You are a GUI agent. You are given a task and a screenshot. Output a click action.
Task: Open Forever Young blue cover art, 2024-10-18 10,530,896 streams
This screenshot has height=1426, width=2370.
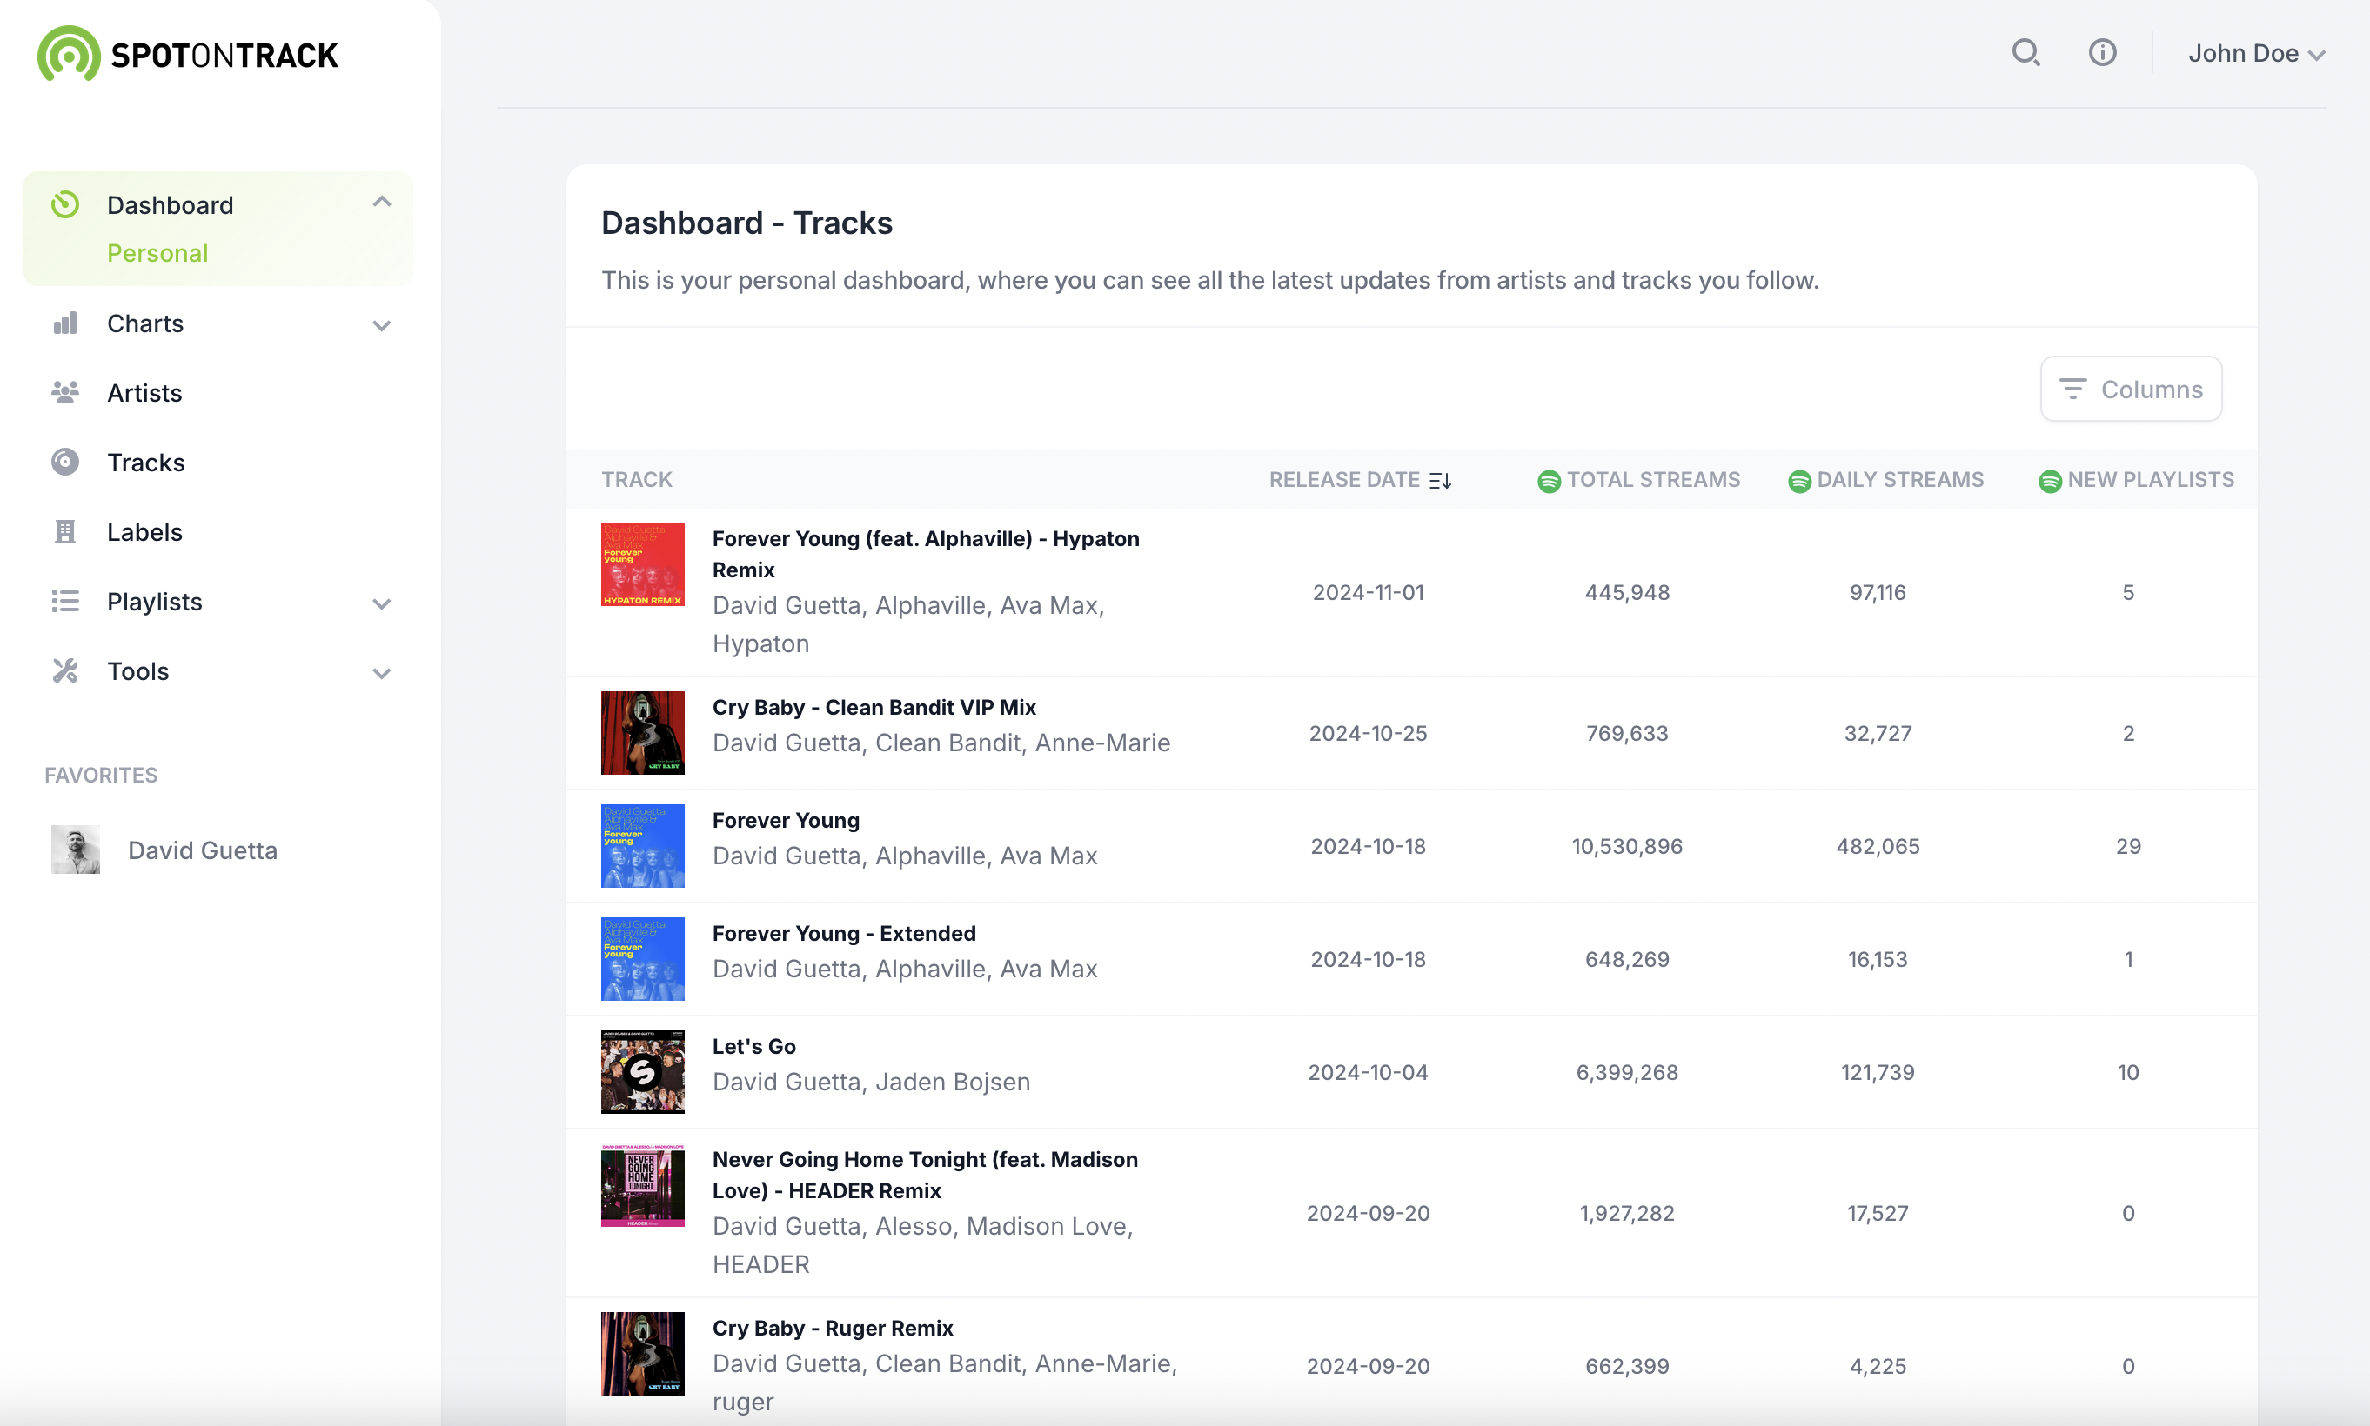coord(642,846)
